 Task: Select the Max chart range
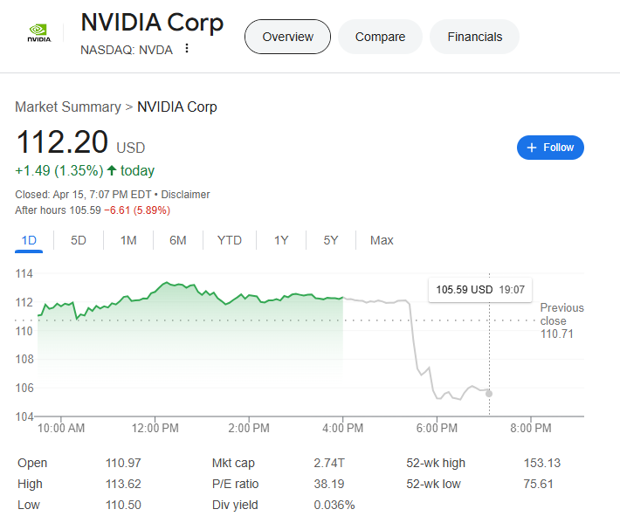click(x=382, y=240)
